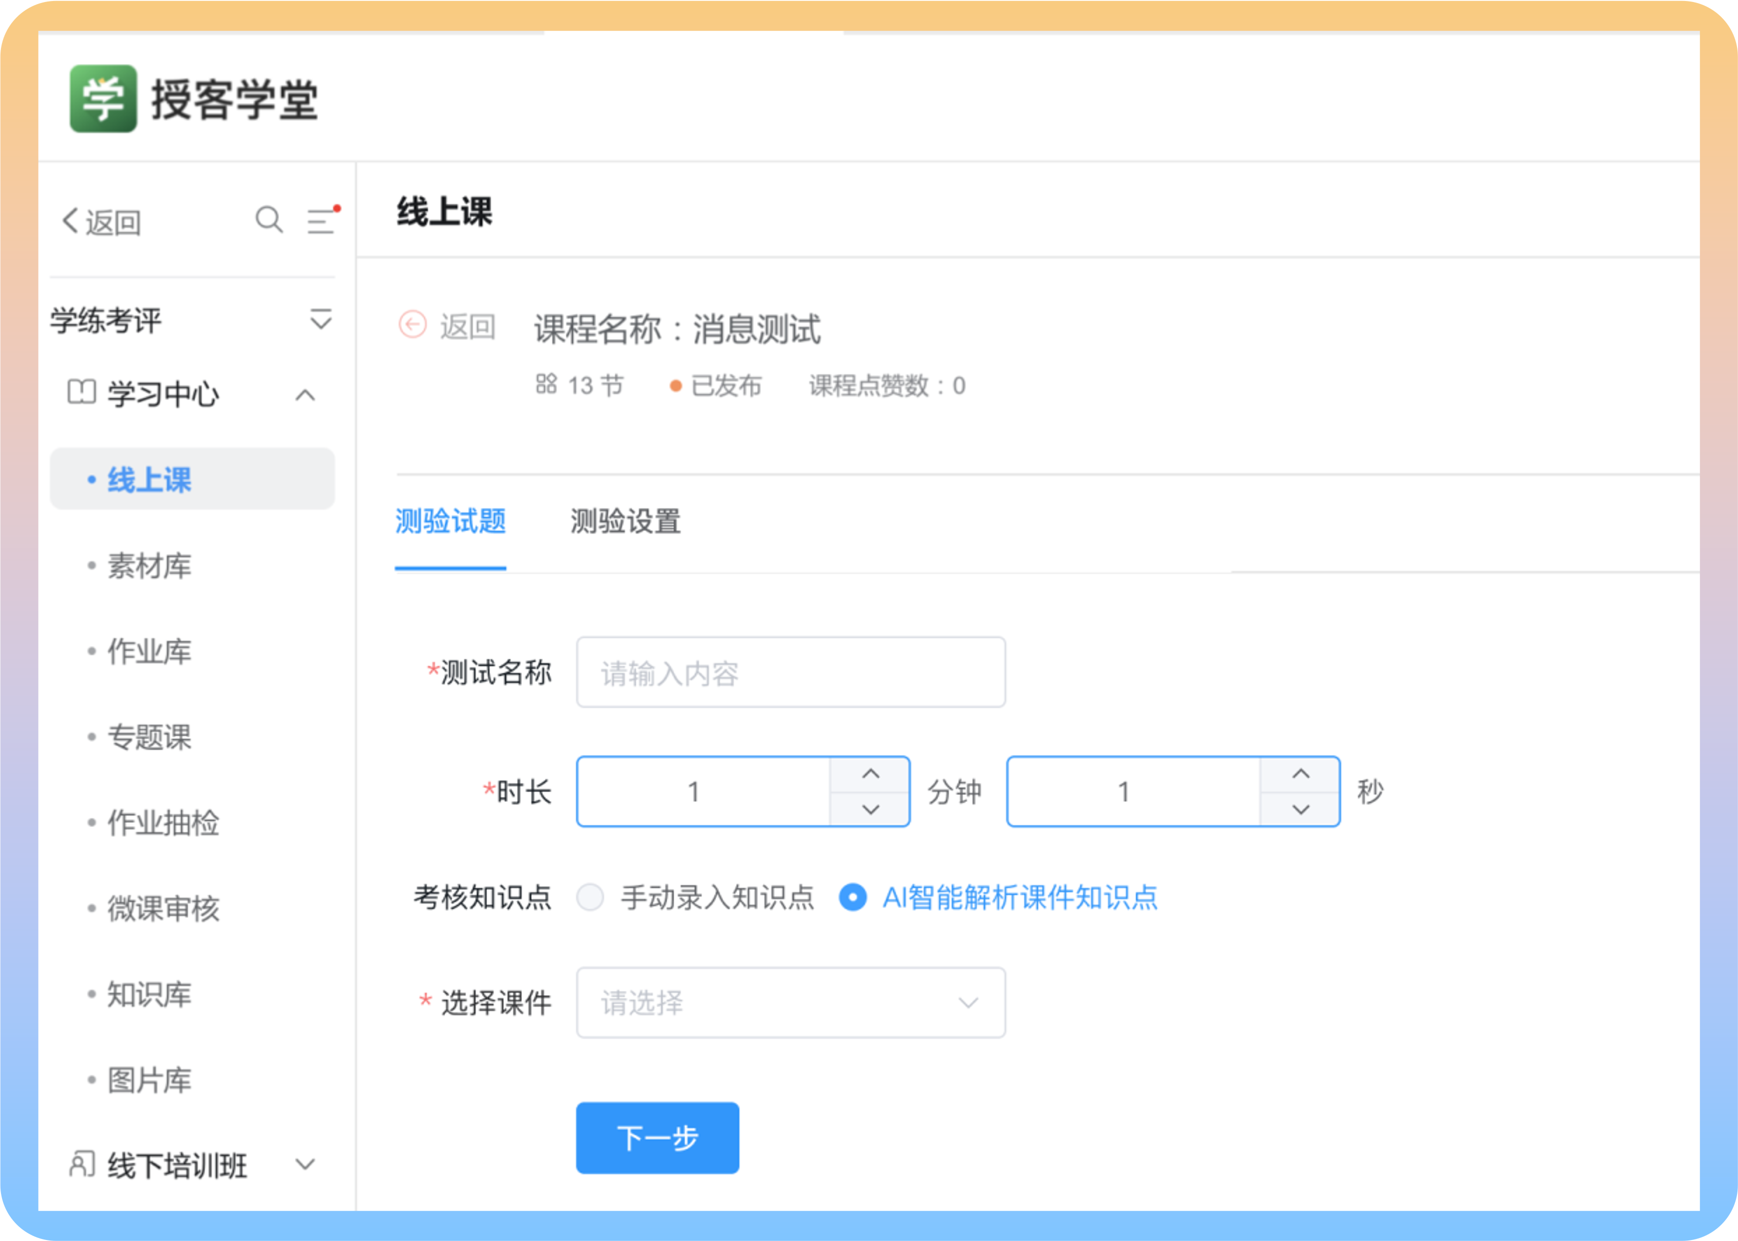Expand the 学练考评 dropdown arrow

(x=321, y=320)
